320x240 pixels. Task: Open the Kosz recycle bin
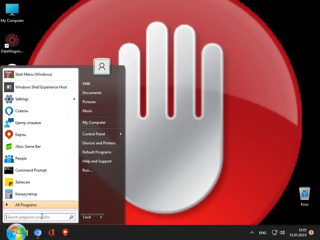tap(304, 197)
